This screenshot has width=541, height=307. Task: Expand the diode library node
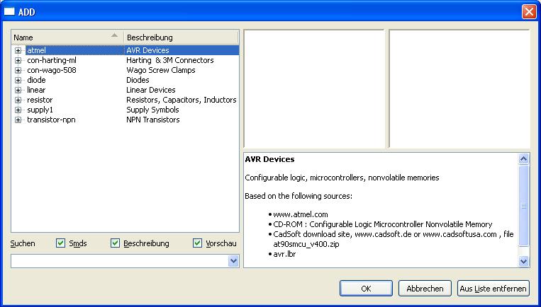coord(18,80)
